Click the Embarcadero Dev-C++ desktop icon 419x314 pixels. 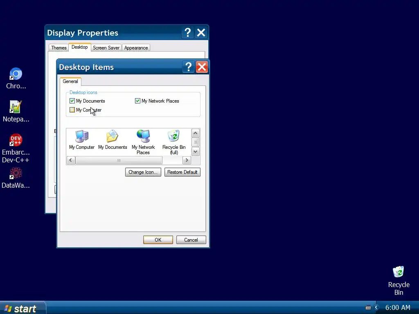click(x=16, y=148)
